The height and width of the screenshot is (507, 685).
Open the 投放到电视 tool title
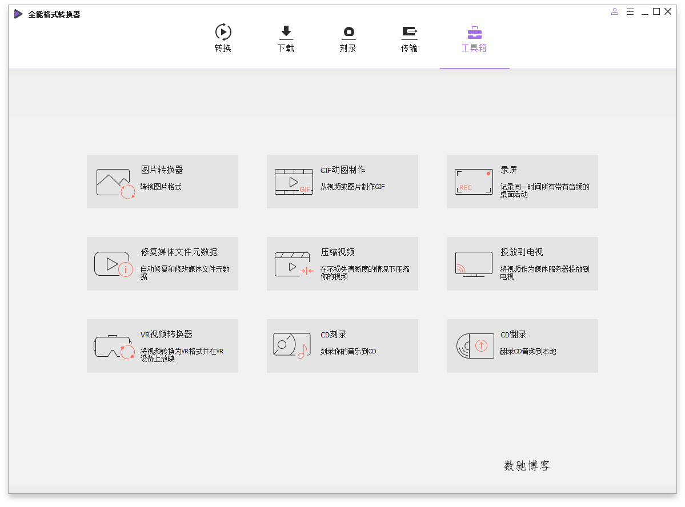click(522, 252)
